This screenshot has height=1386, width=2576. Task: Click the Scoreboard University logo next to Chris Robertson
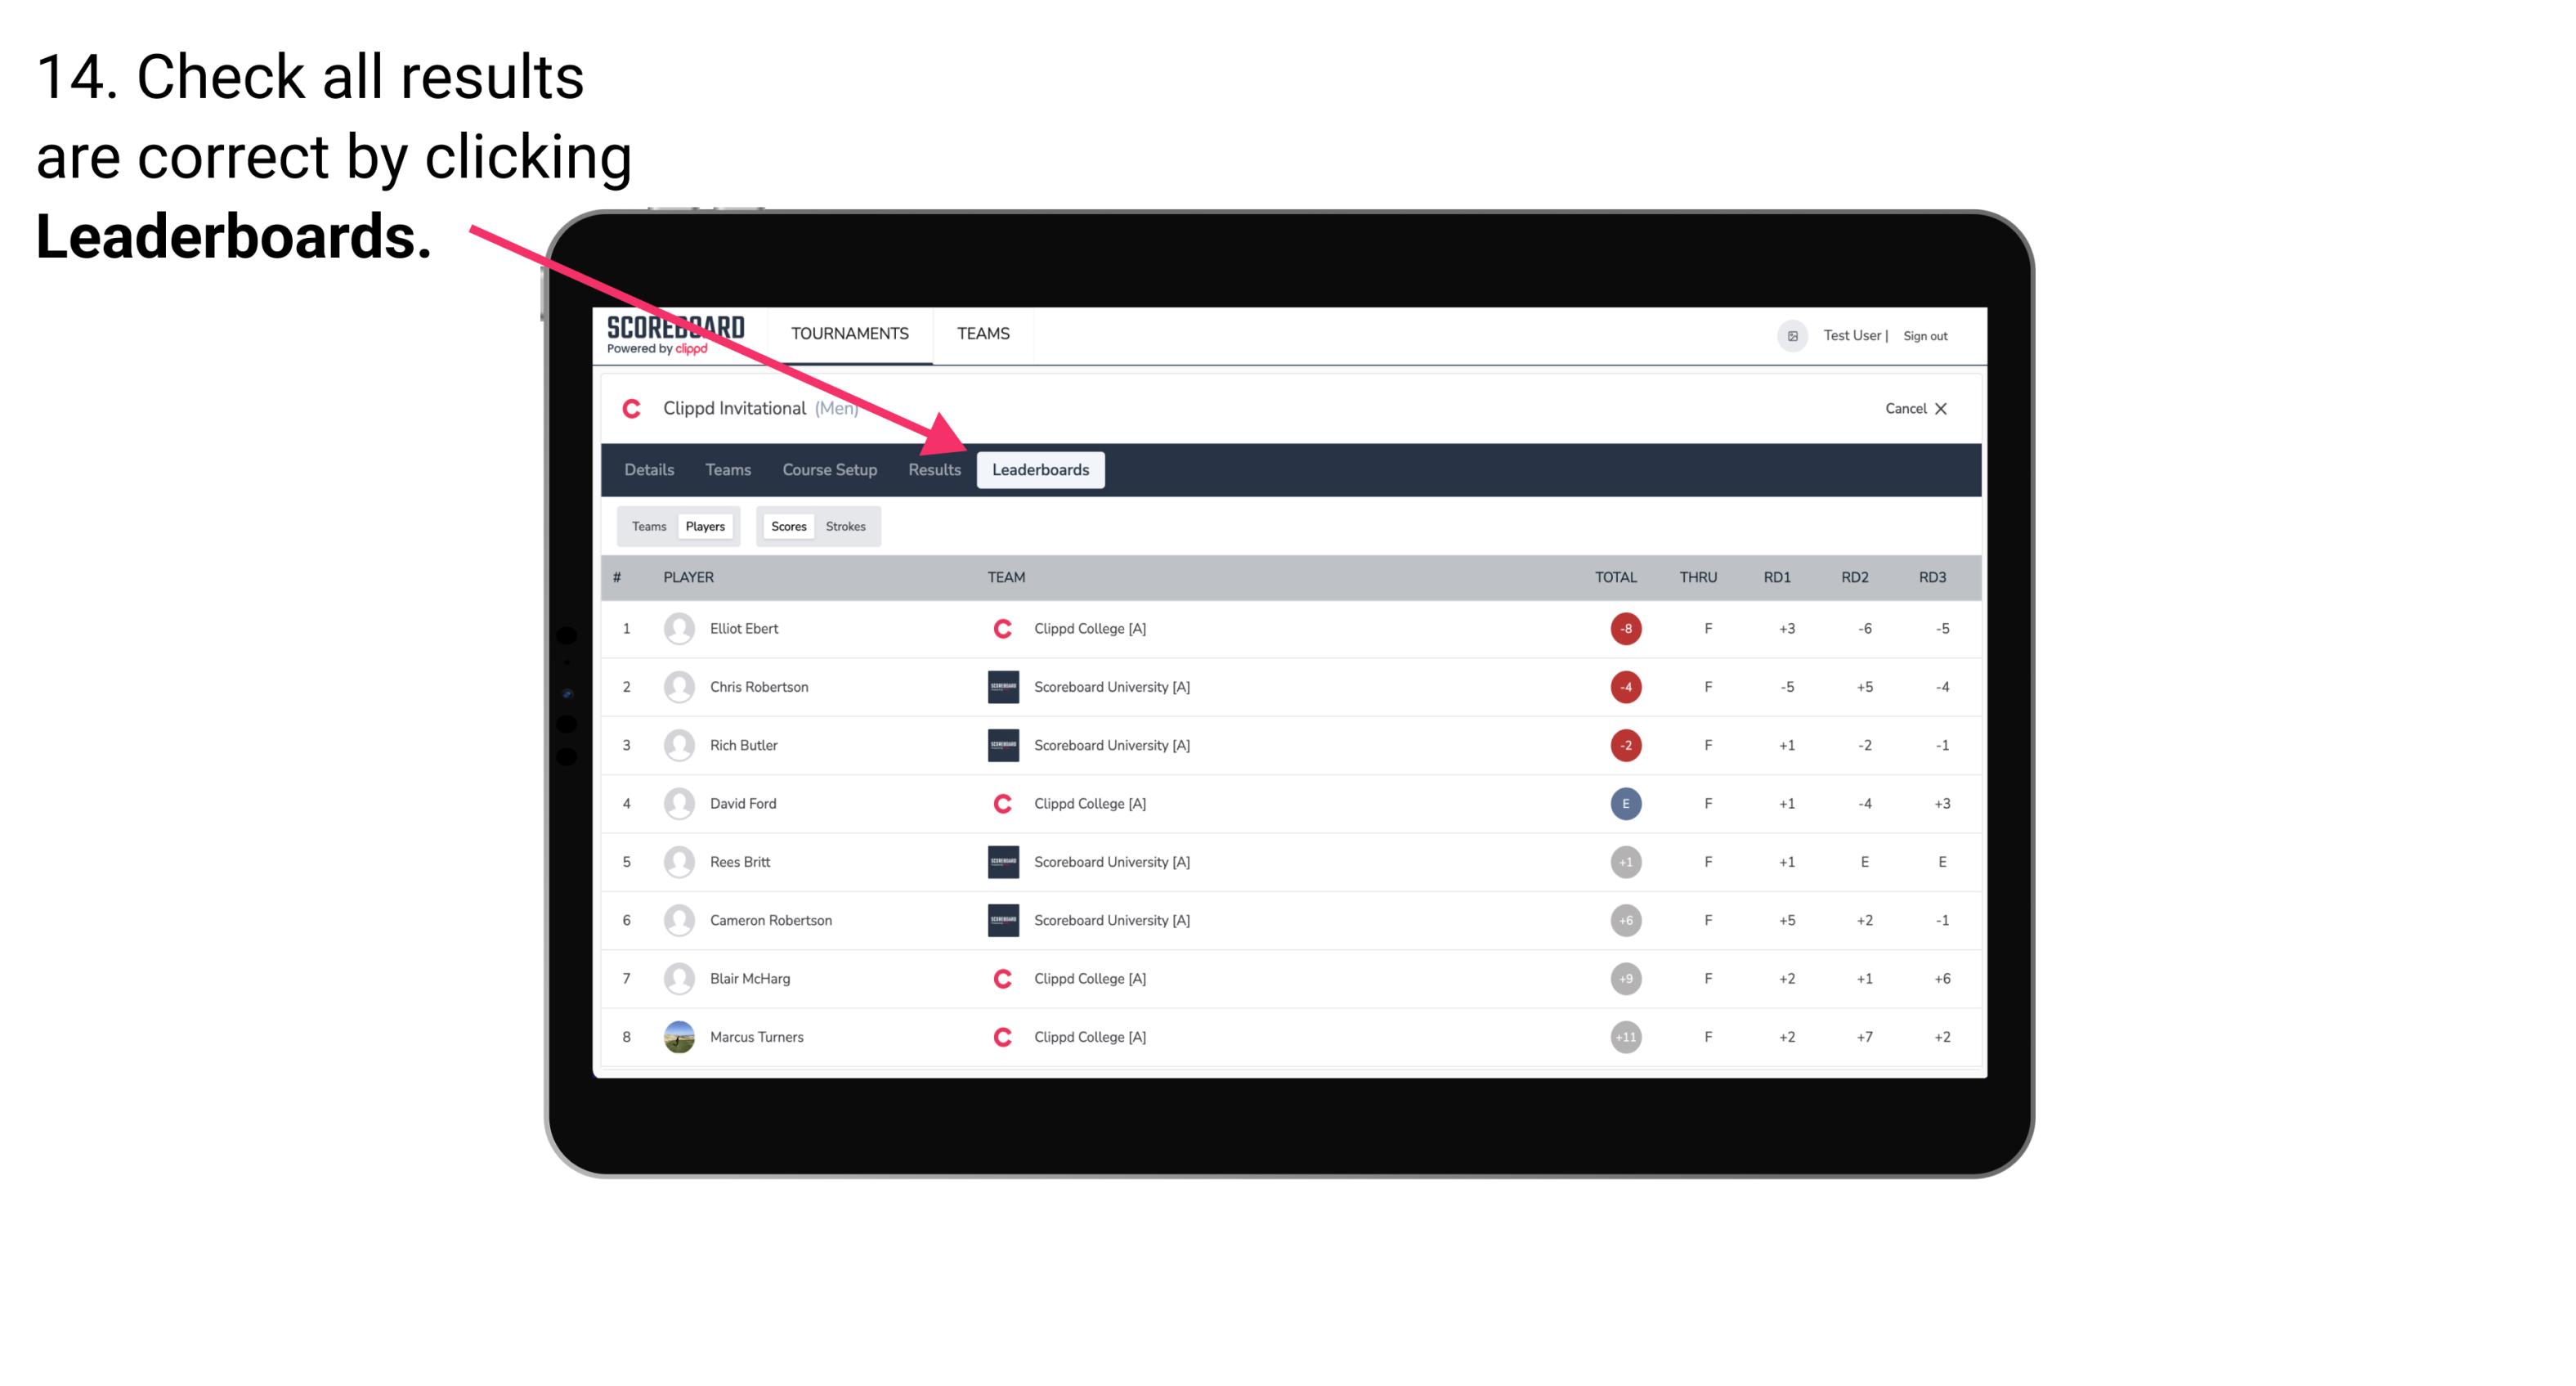click(x=1000, y=686)
